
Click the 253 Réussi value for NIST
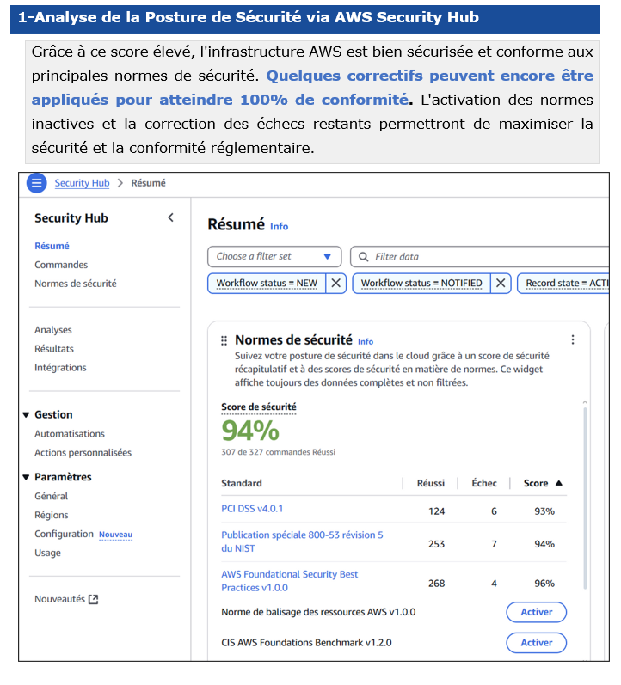tap(436, 544)
